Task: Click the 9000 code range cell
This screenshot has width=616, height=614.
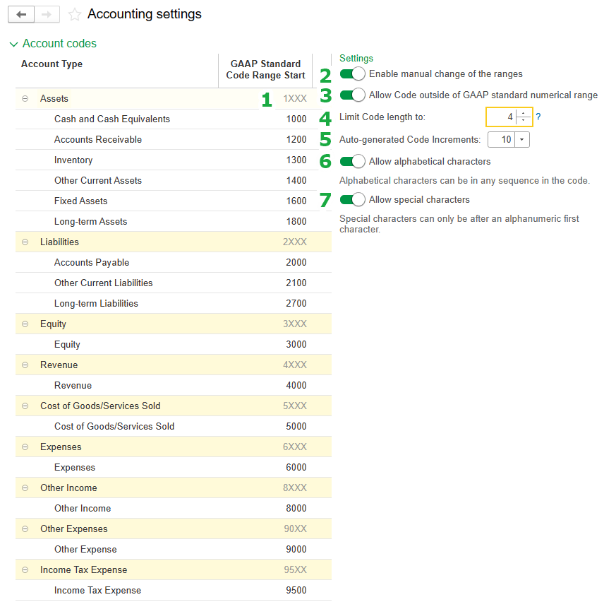Action: pos(296,549)
